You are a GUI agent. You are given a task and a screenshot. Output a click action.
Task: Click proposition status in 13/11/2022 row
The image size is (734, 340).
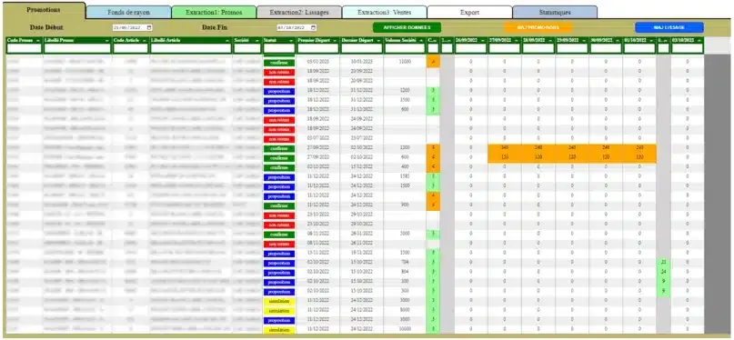(279, 254)
